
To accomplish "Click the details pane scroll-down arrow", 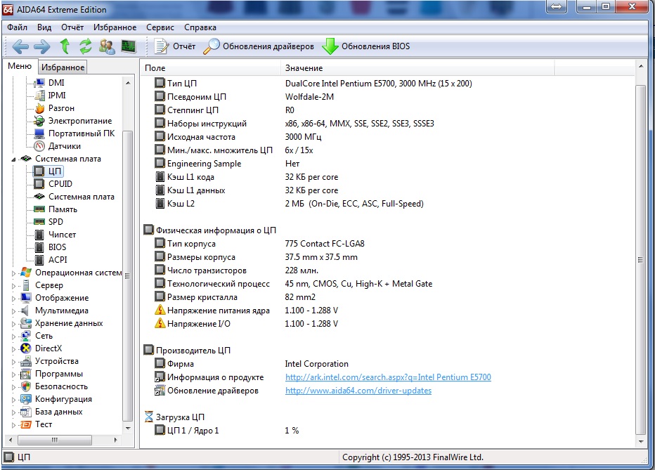I will (641, 442).
